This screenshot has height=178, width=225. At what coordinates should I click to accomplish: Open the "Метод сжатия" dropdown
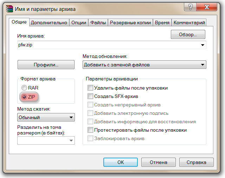[x=71, y=117]
